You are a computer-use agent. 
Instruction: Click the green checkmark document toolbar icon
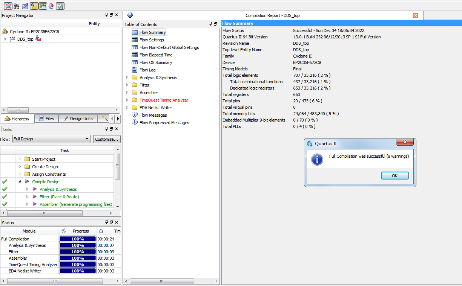60,6
